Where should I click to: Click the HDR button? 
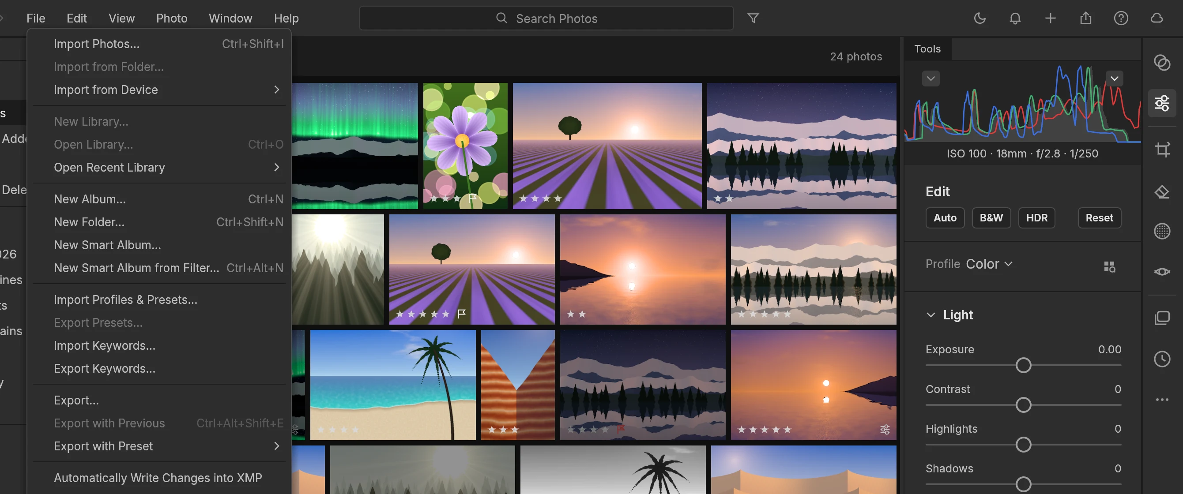[x=1036, y=218]
